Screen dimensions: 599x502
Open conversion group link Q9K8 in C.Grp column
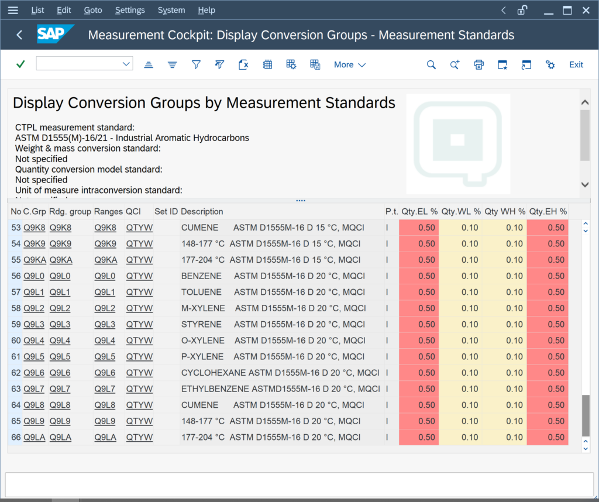(x=34, y=228)
